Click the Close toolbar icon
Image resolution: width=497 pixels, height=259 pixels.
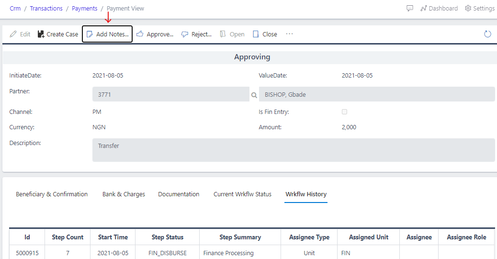(x=256, y=34)
